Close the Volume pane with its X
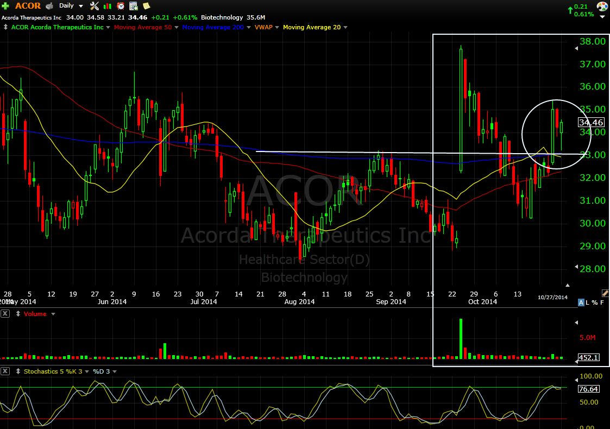610x429 pixels. (5, 313)
